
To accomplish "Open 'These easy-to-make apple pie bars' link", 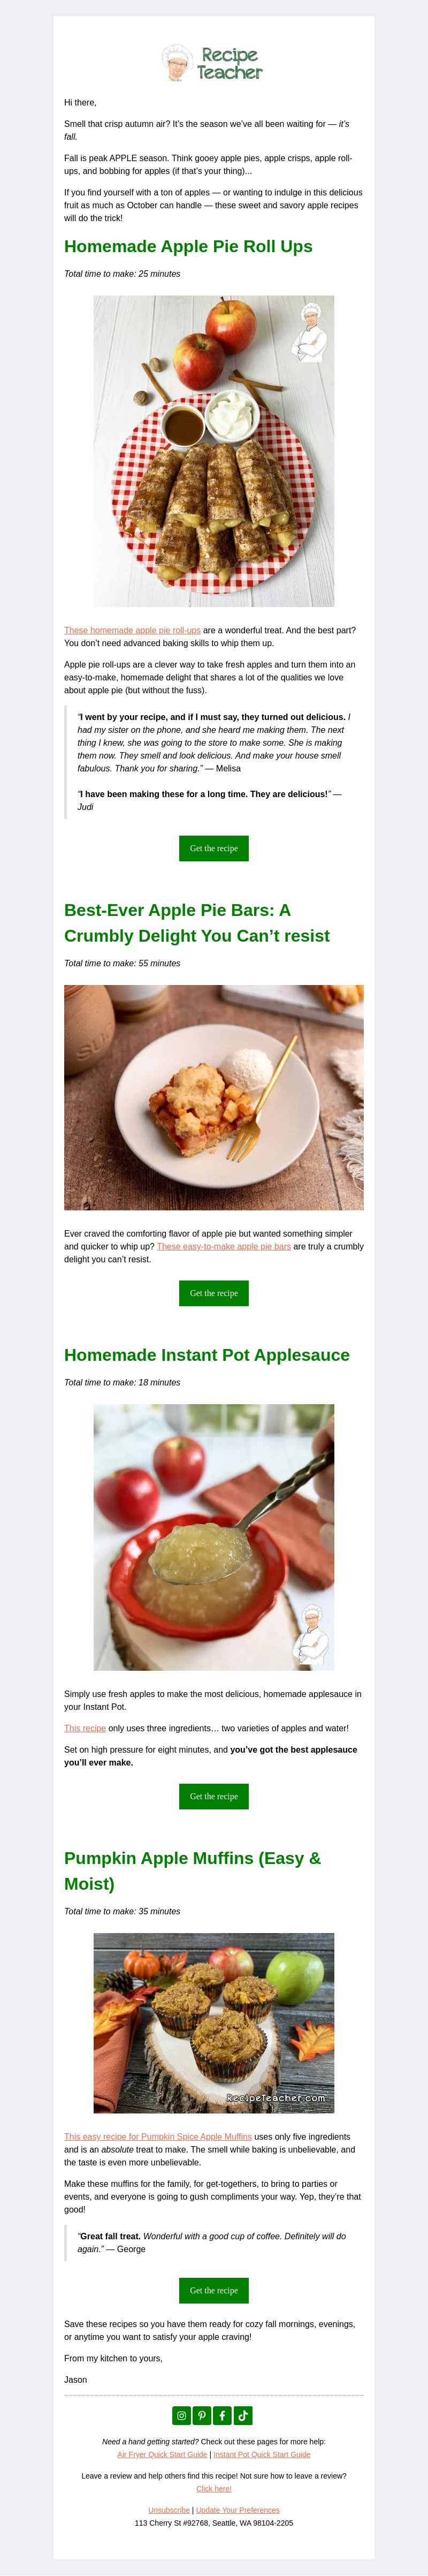I will pyautogui.click(x=224, y=1246).
